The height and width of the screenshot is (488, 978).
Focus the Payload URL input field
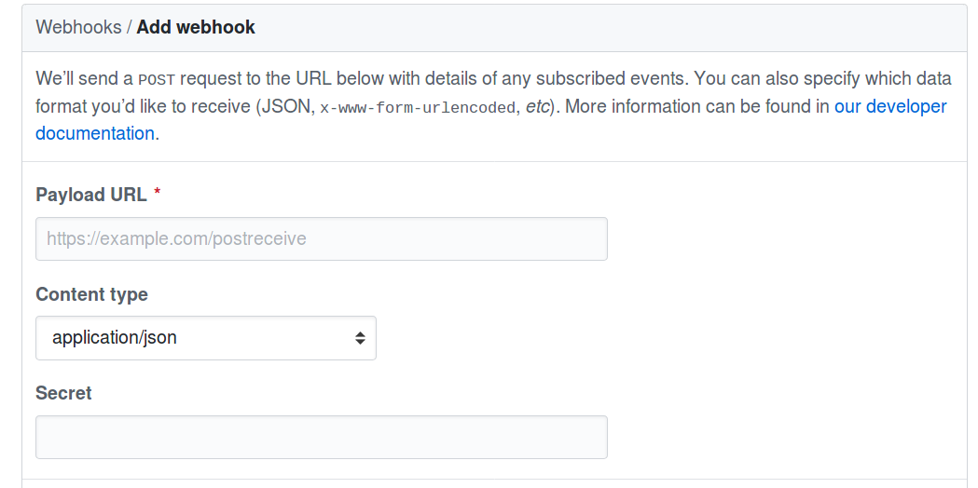click(321, 238)
